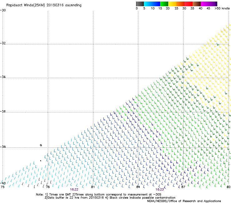This screenshot has height=203, width=231.
Task: Pick the orange 25-30 knots legend swatch
Action: tap(180, 4)
